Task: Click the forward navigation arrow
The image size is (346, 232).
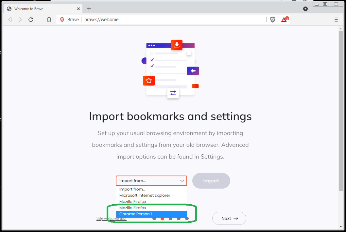Action: pyautogui.click(x=20, y=20)
